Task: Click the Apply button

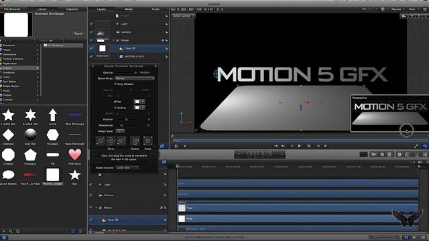Action: [x=78, y=33]
